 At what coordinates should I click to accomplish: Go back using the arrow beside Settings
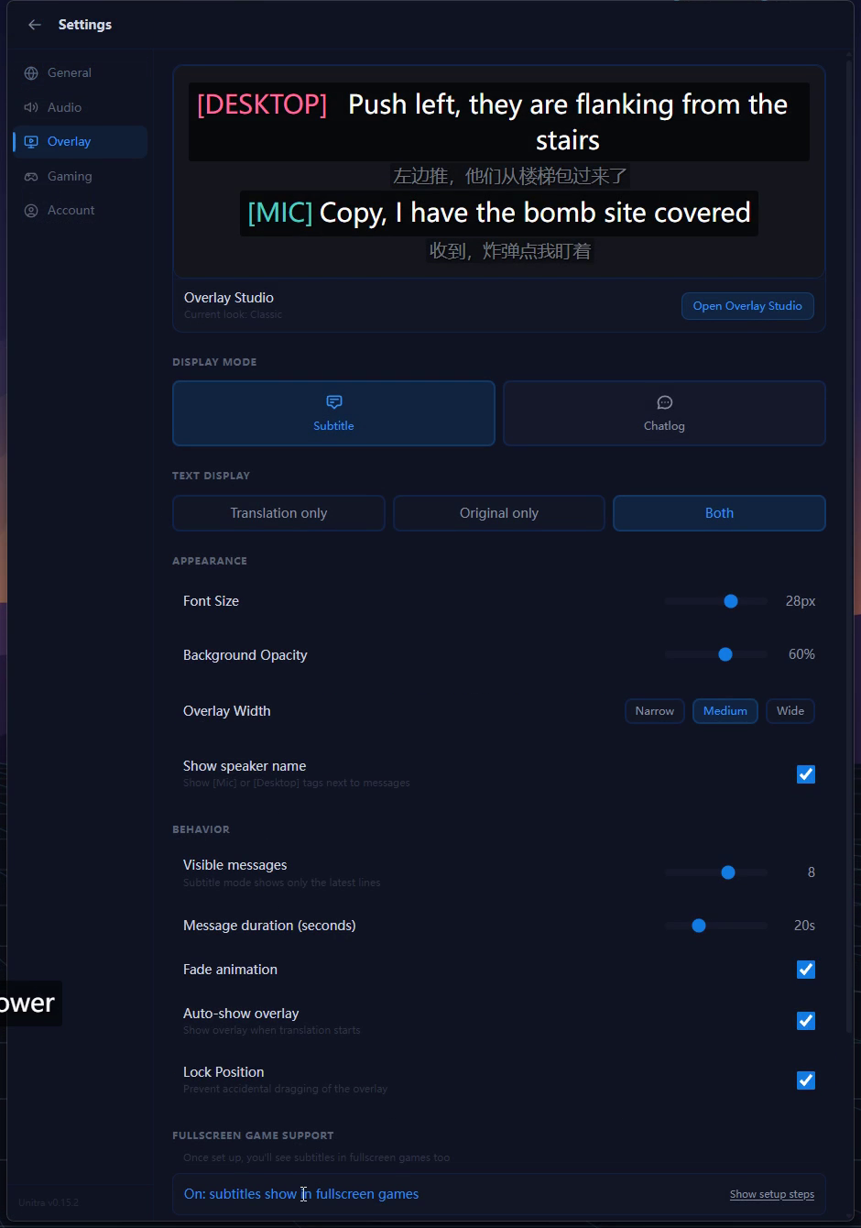pyautogui.click(x=35, y=25)
